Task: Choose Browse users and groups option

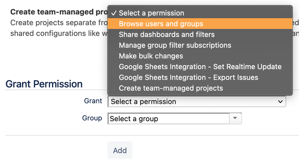Action: pyautogui.click(x=161, y=24)
